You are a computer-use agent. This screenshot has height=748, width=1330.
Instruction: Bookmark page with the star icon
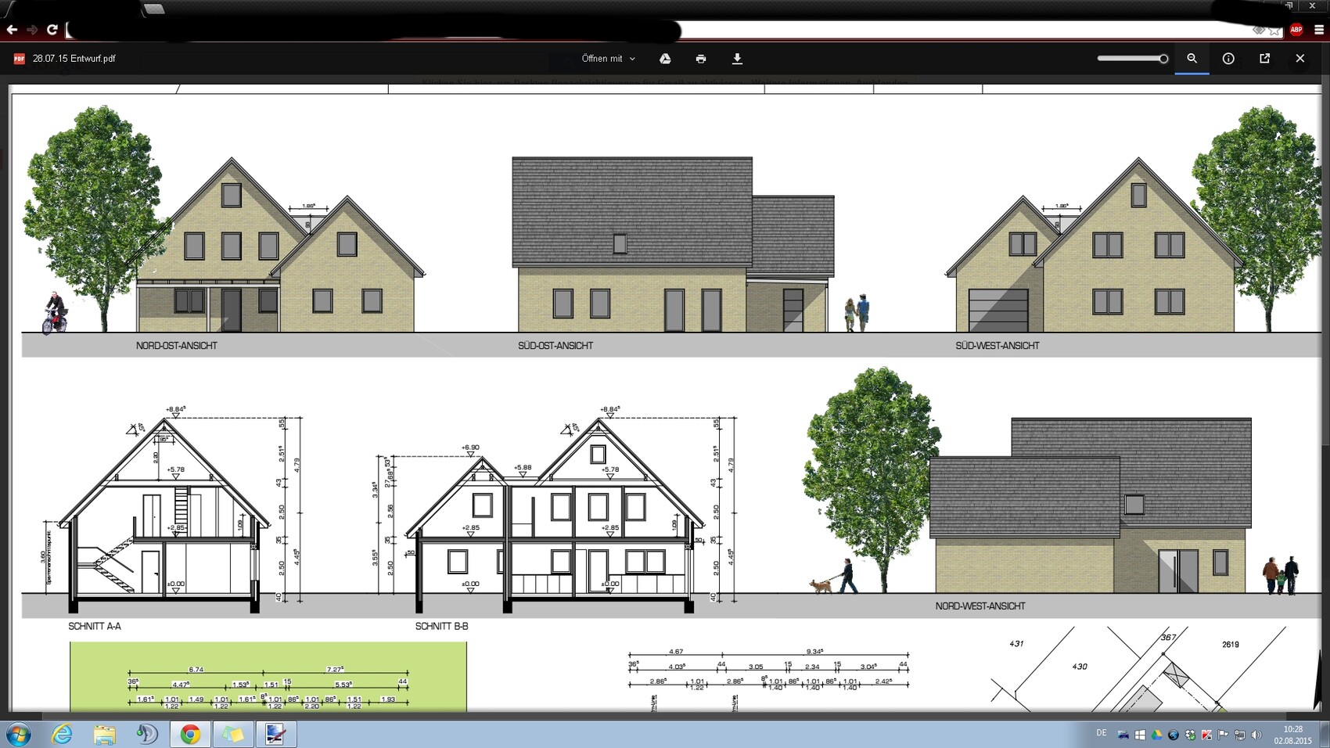(x=1275, y=31)
